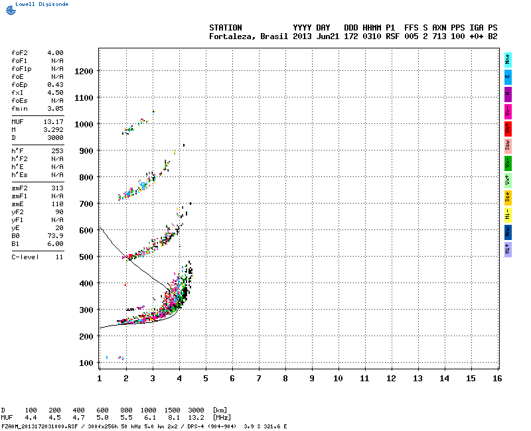Click the foF2 value 4.00
531x431 pixels.
coord(55,53)
